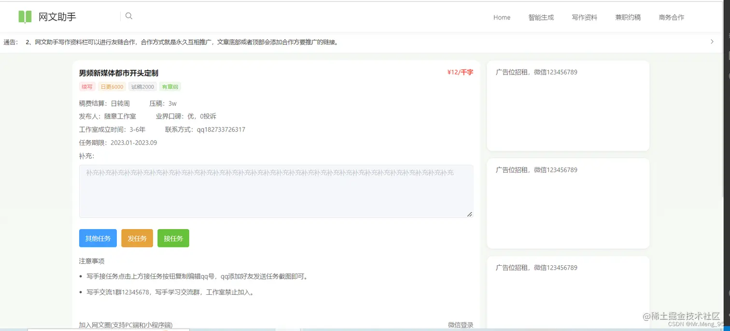This screenshot has height=331, width=730.
Task: Open the 商务合作 menu item
Action: tap(671, 17)
